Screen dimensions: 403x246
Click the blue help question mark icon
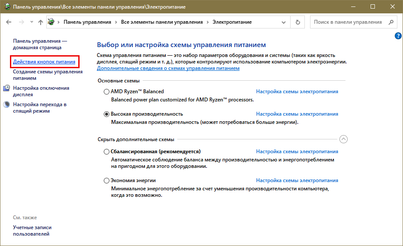click(x=398, y=36)
